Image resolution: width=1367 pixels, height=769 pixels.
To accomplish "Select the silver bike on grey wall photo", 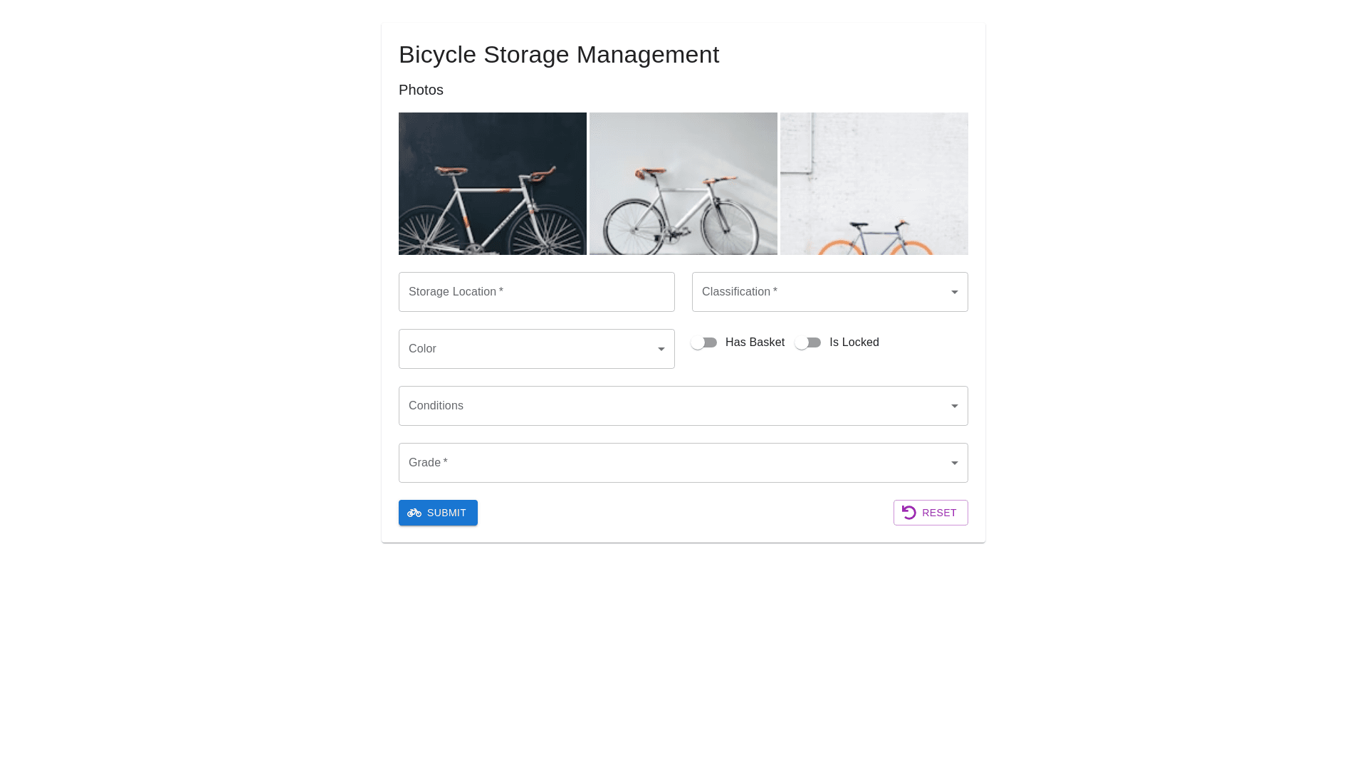I will 683,184.
